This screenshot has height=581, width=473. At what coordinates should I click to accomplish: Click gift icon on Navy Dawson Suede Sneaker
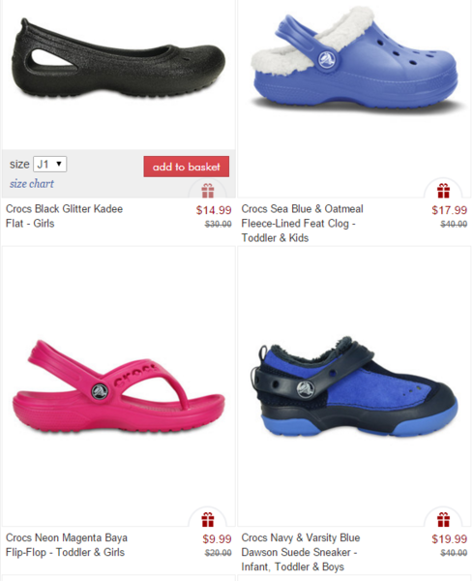point(443,519)
